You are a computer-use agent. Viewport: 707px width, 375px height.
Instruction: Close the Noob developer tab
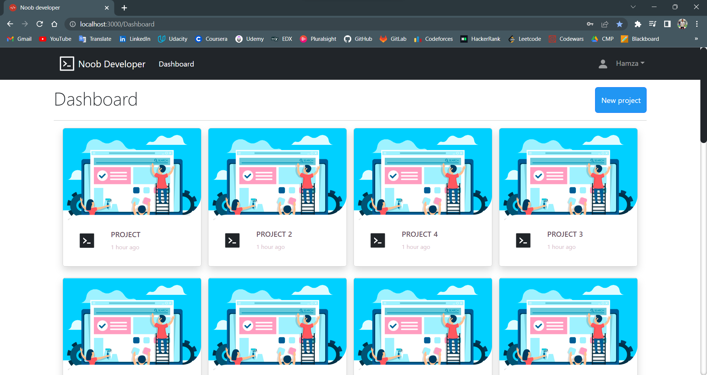(107, 8)
